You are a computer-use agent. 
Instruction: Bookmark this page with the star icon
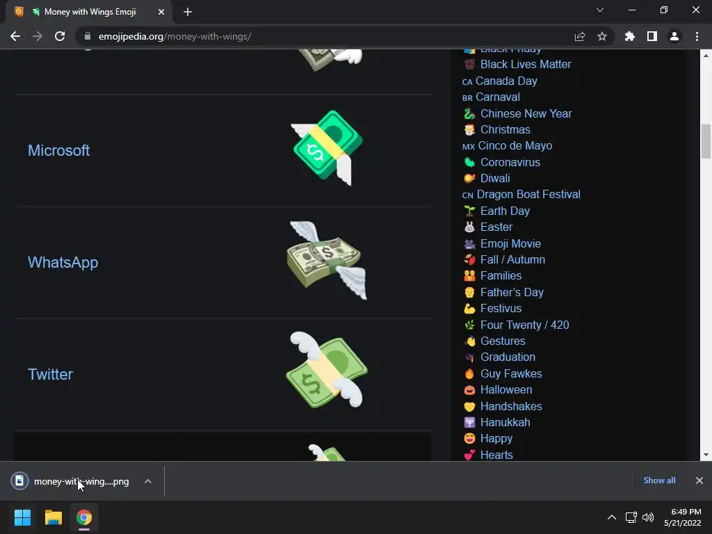(602, 36)
